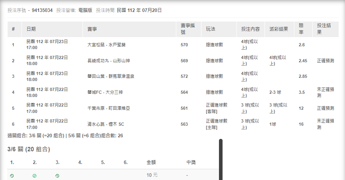345x180 pixels.
Task: Click pending clock icon under column 1
Action: pyautogui.click(x=12, y=176)
